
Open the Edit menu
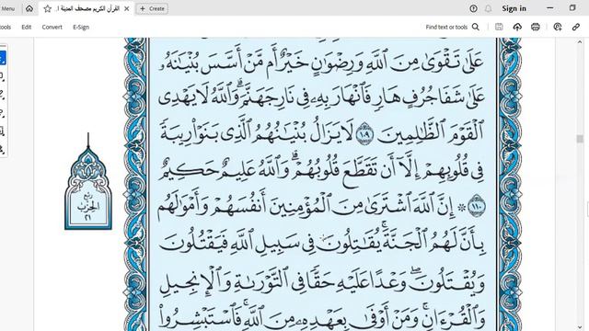pyautogui.click(x=27, y=27)
